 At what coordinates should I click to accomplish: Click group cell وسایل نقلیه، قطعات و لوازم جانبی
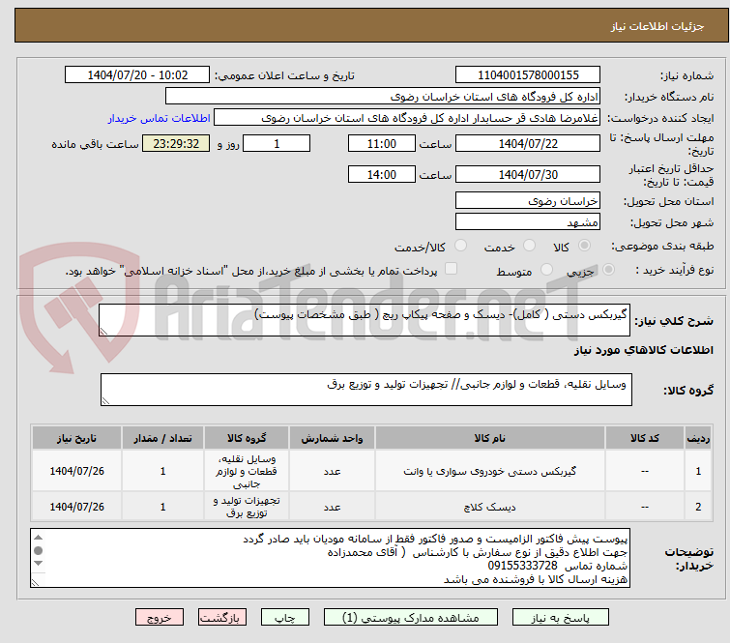[x=247, y=471]
